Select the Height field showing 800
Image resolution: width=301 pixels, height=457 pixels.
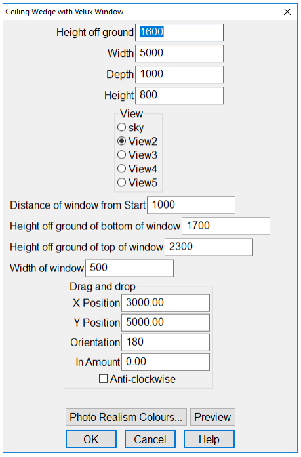pos(179,95)
